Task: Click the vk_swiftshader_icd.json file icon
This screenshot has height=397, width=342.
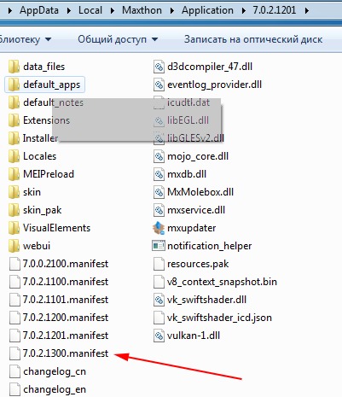Action: 159,318
